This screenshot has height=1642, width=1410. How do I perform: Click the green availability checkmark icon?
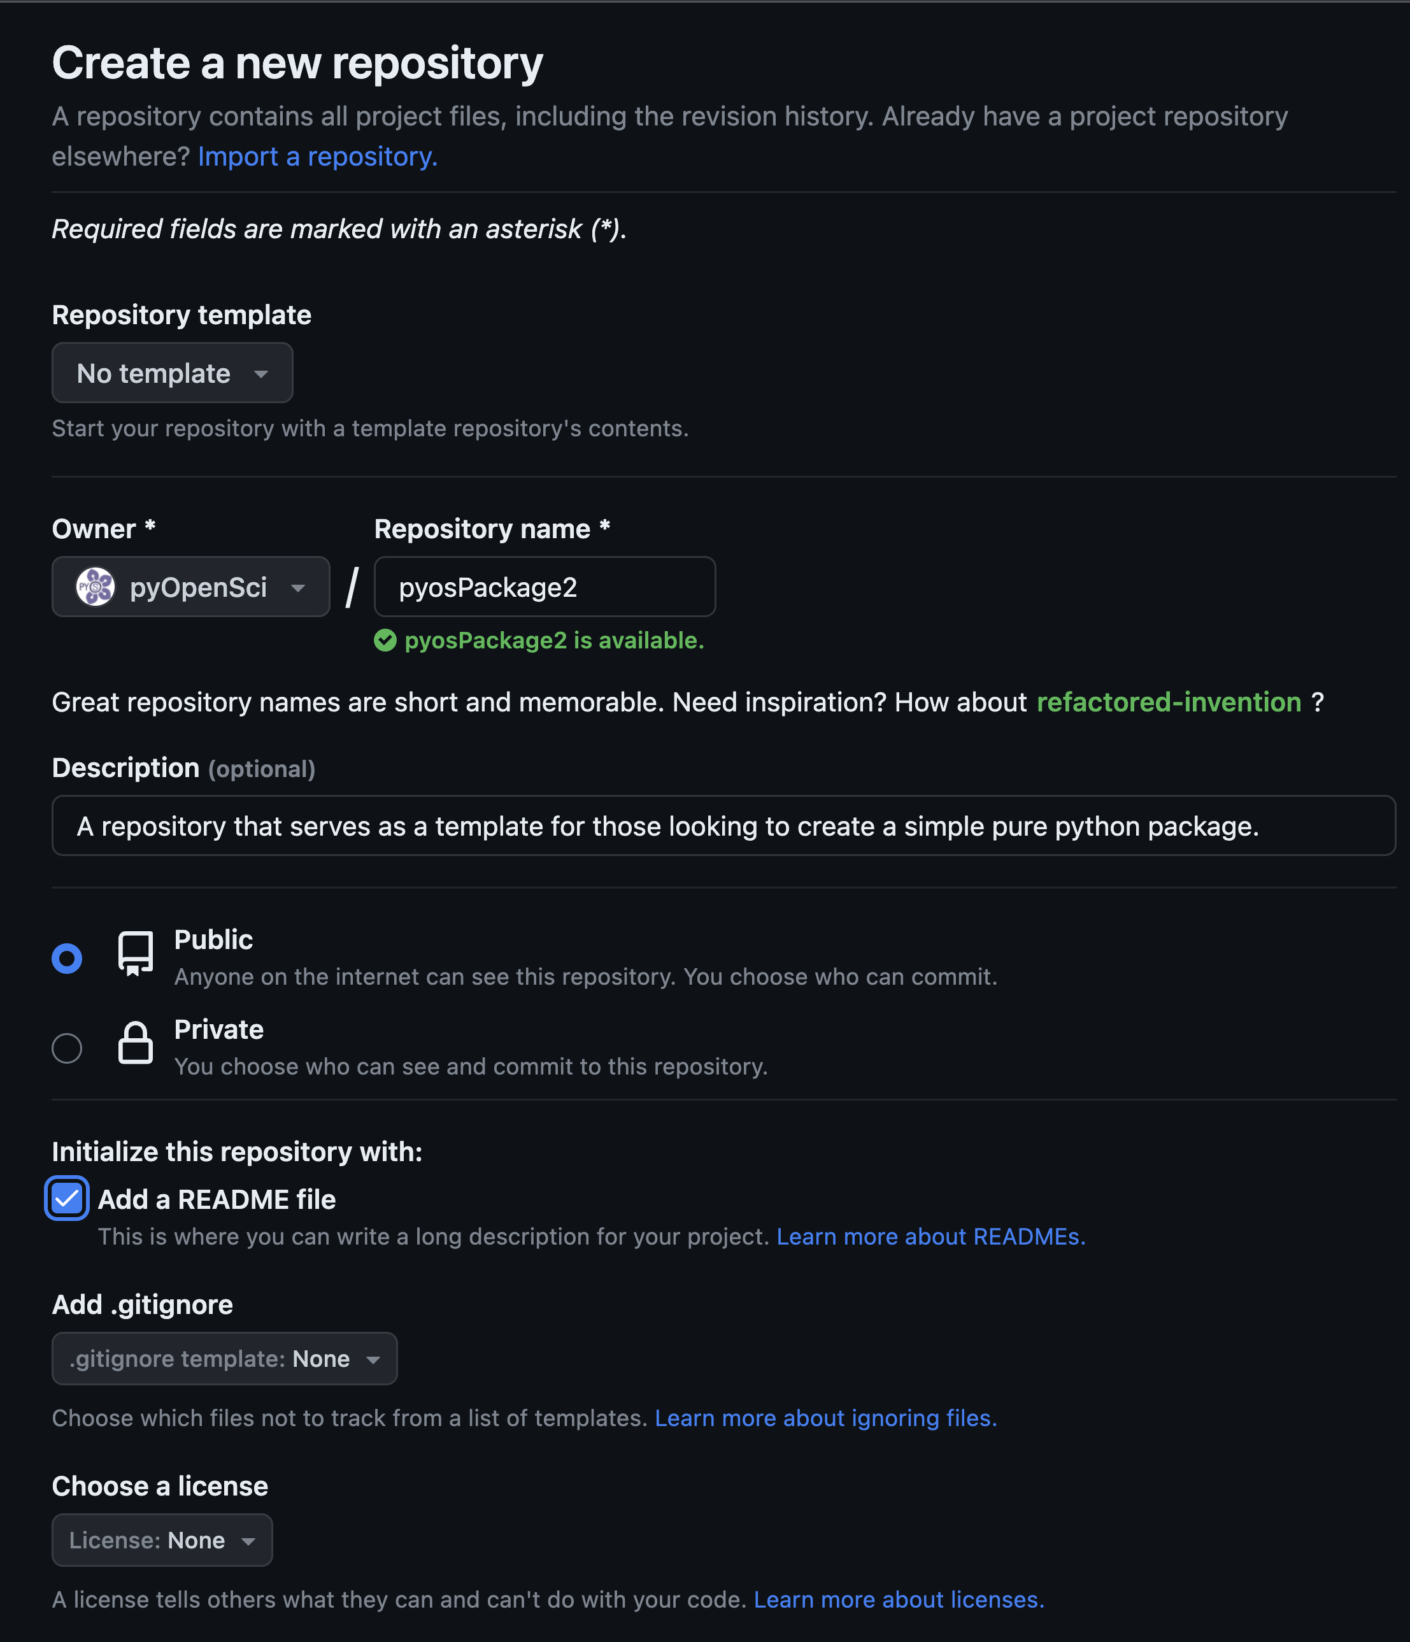(x=385, y=640)
